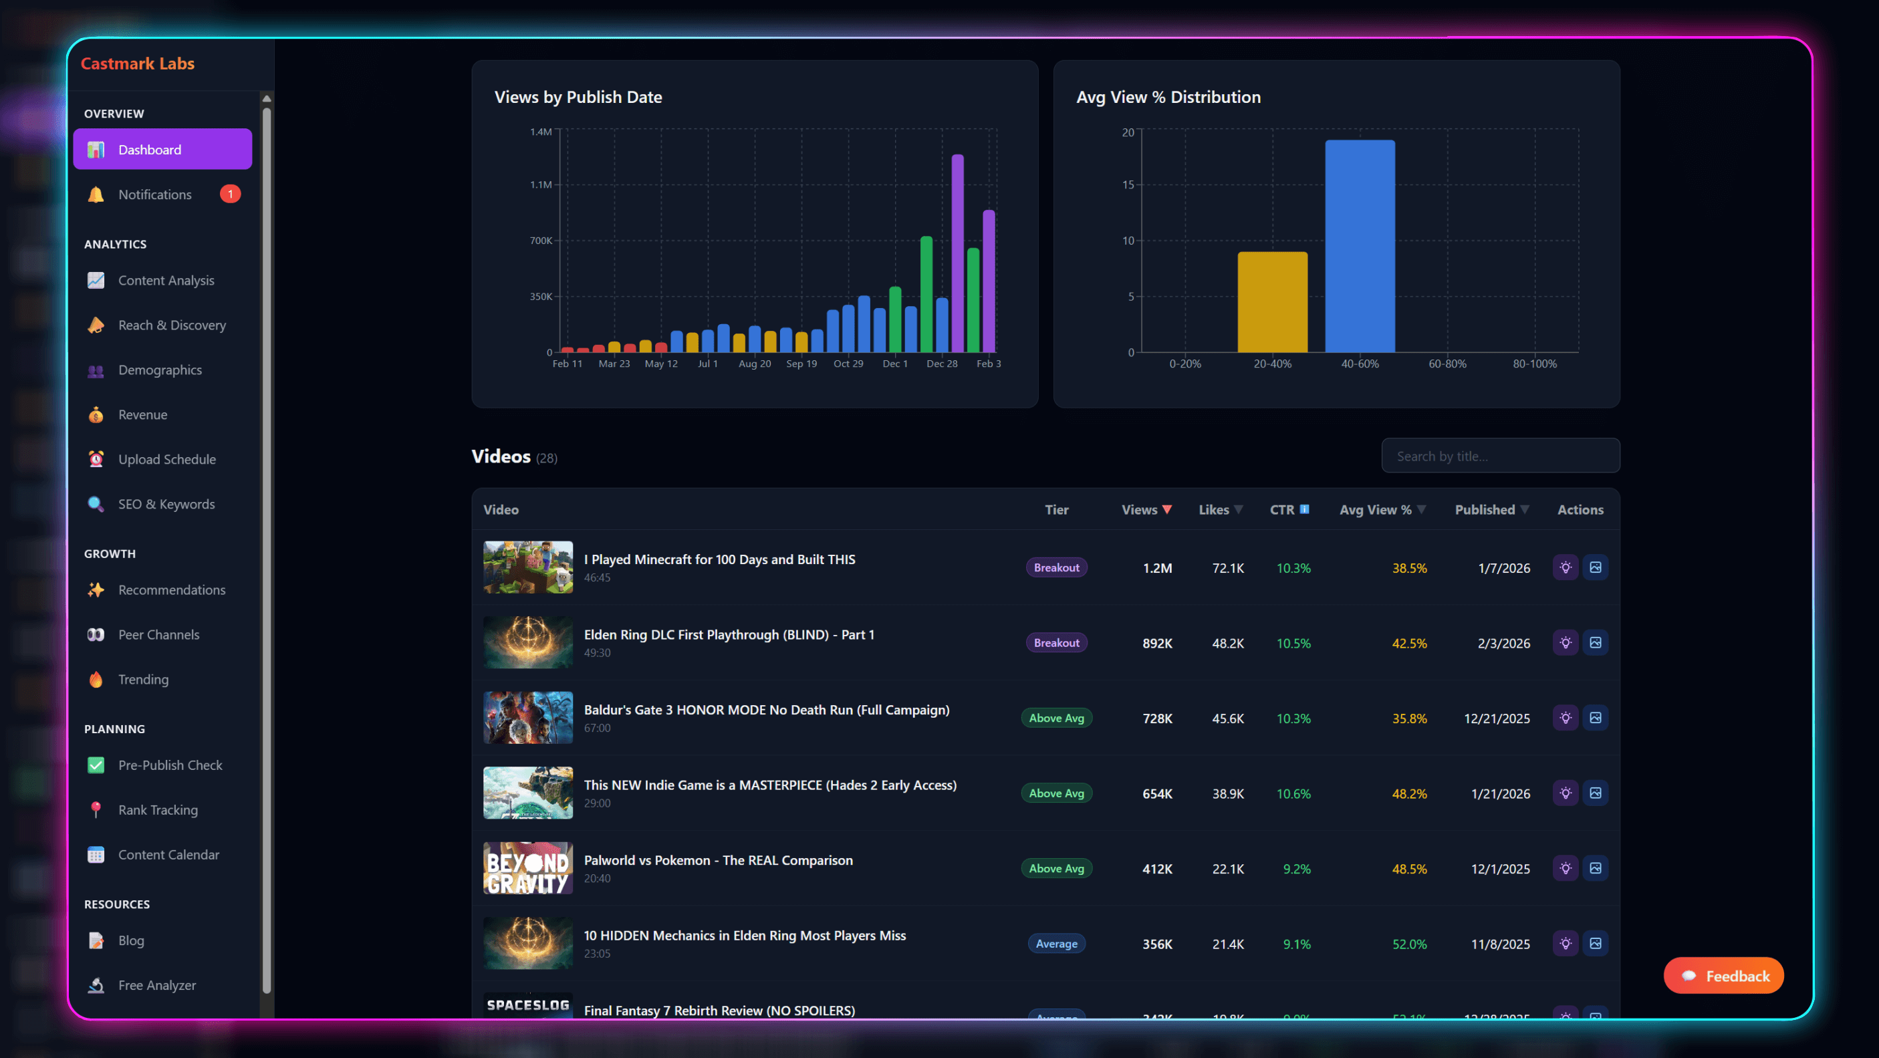Open Rank Tracking pin icon
This screenshot has height=1058, width=1879.
96,809
